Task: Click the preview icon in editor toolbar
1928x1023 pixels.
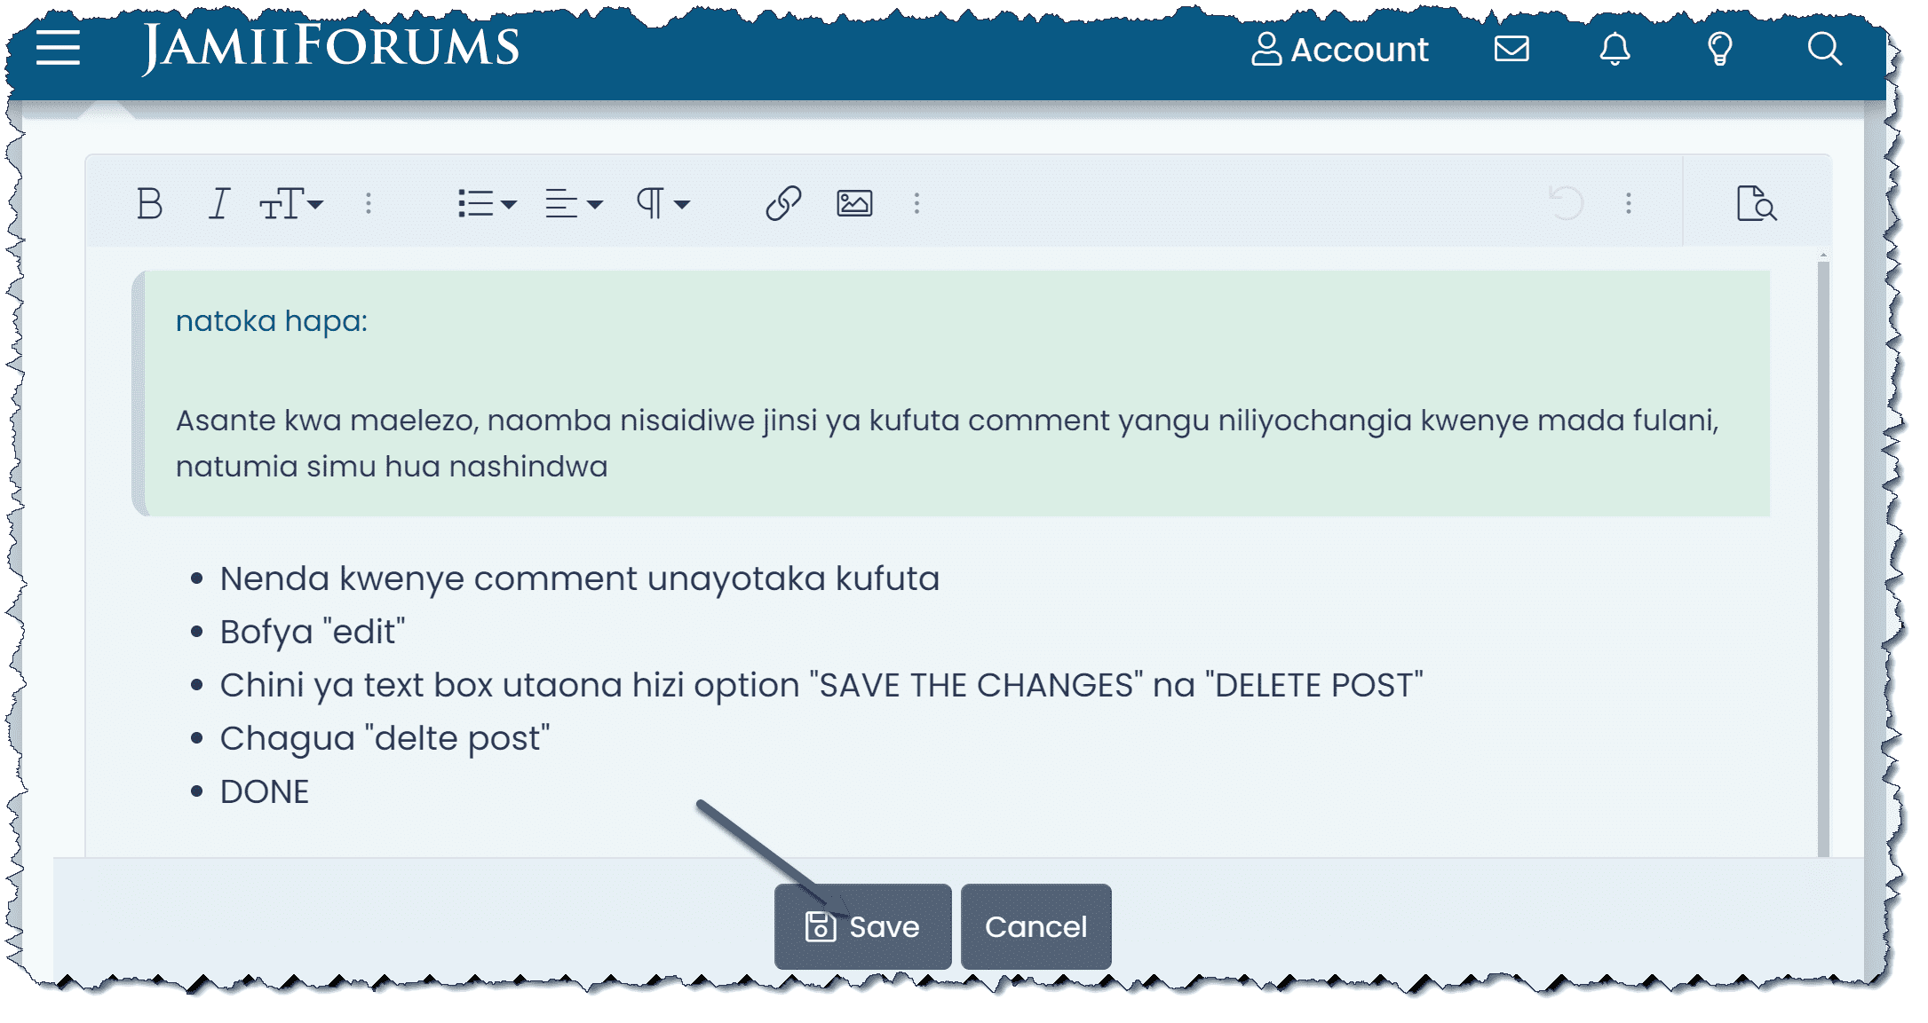Action: click(x=1756, y=204)
